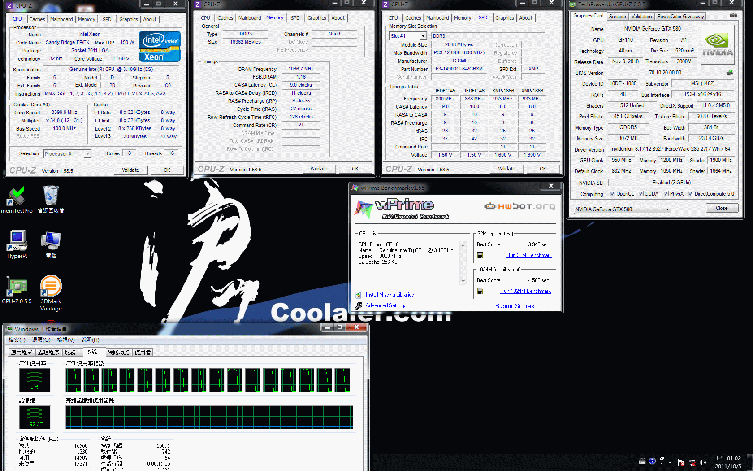
Task: Click the save icon for the 1024M score
Action: point(480,291)
